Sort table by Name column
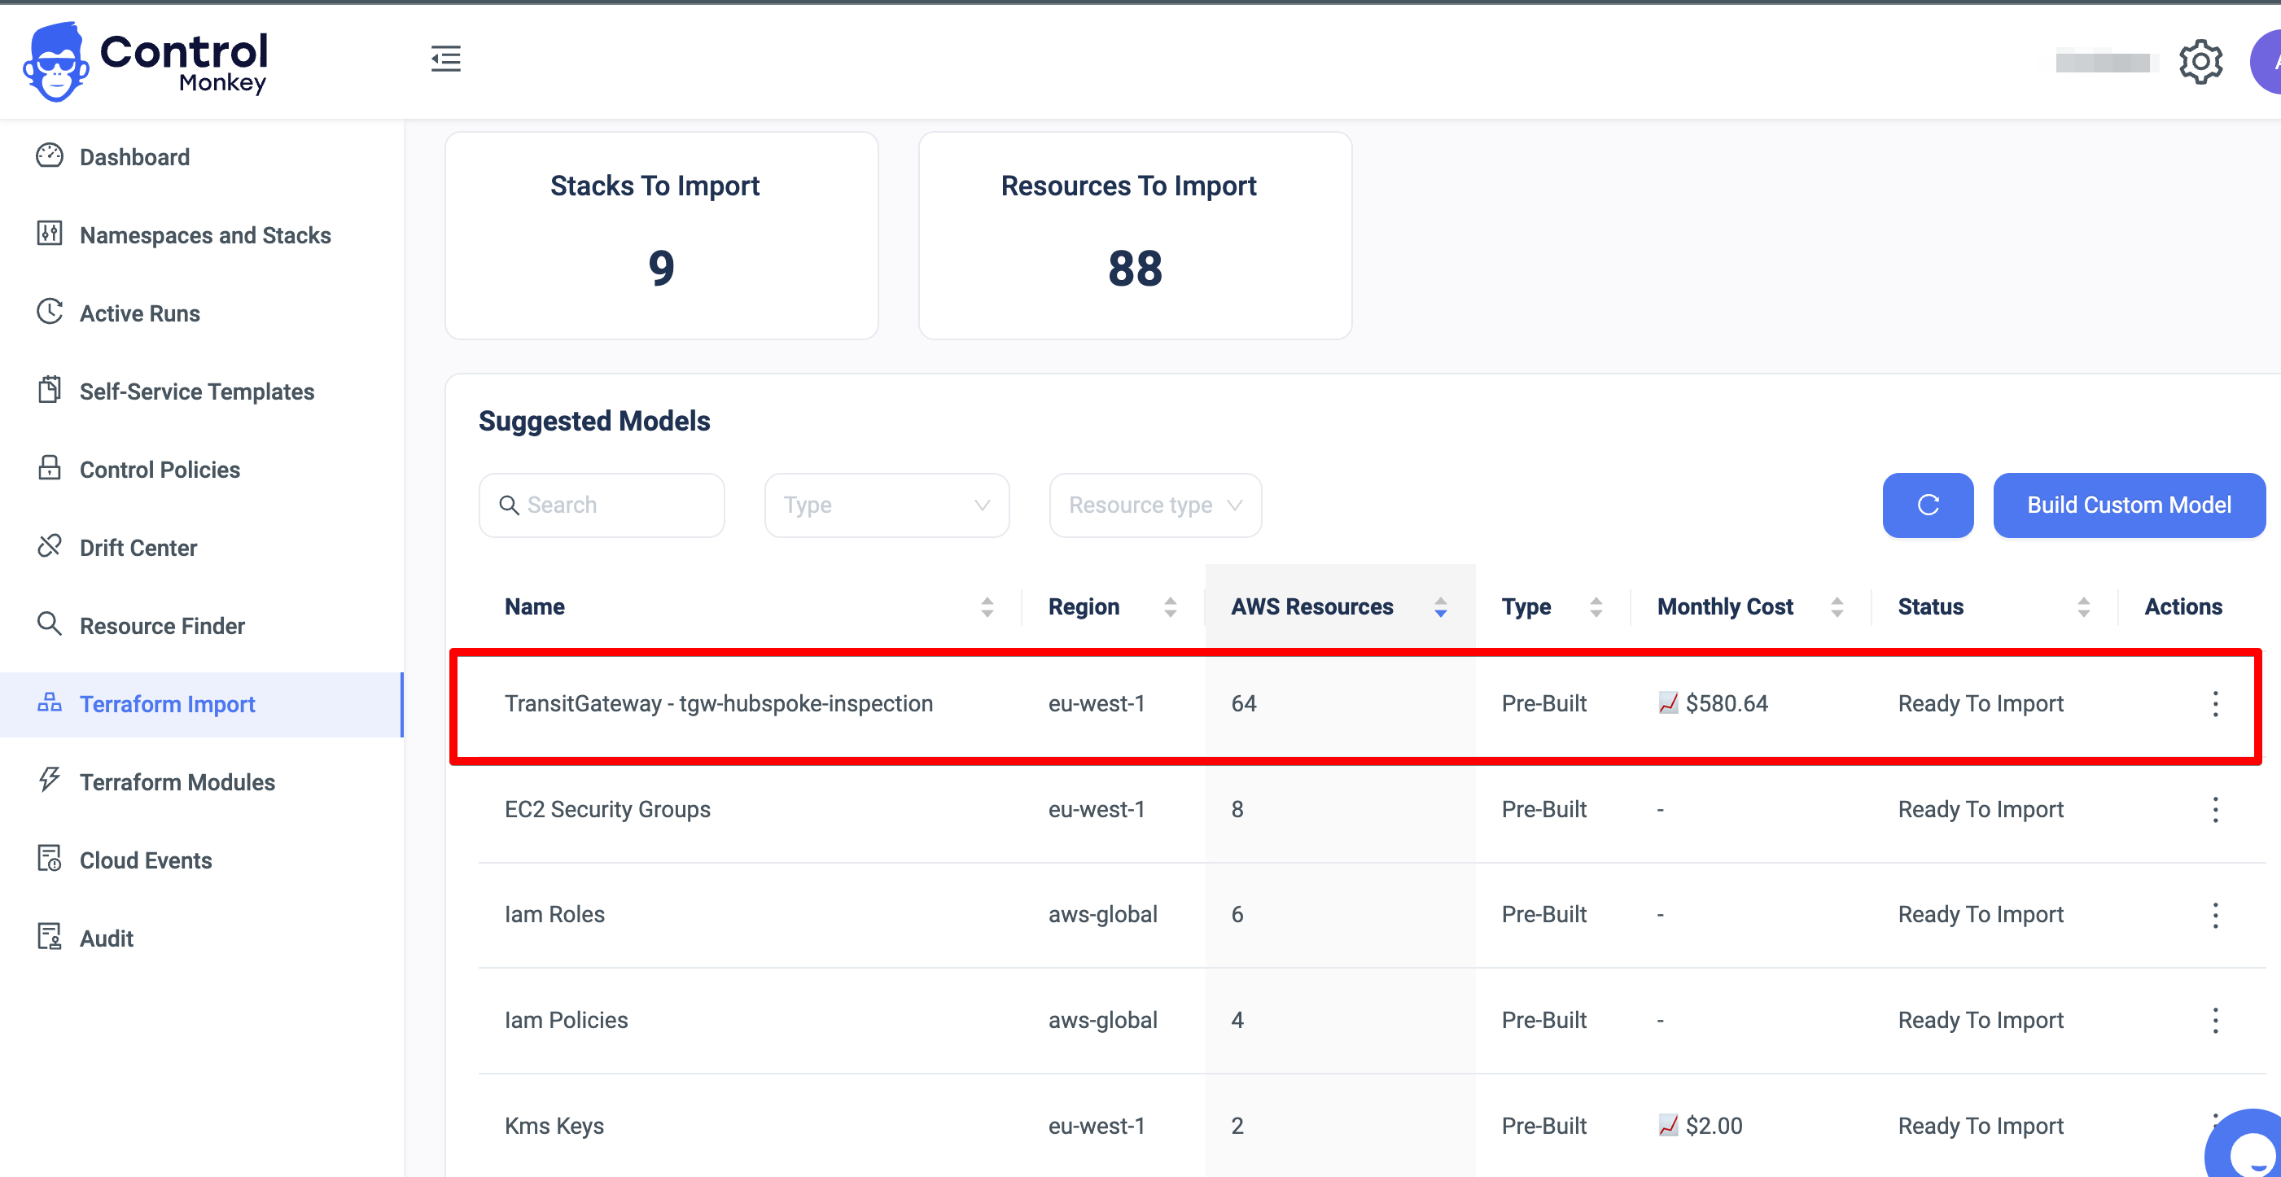Viewport: 2281px width, 1177px height. tap(987, 606)
